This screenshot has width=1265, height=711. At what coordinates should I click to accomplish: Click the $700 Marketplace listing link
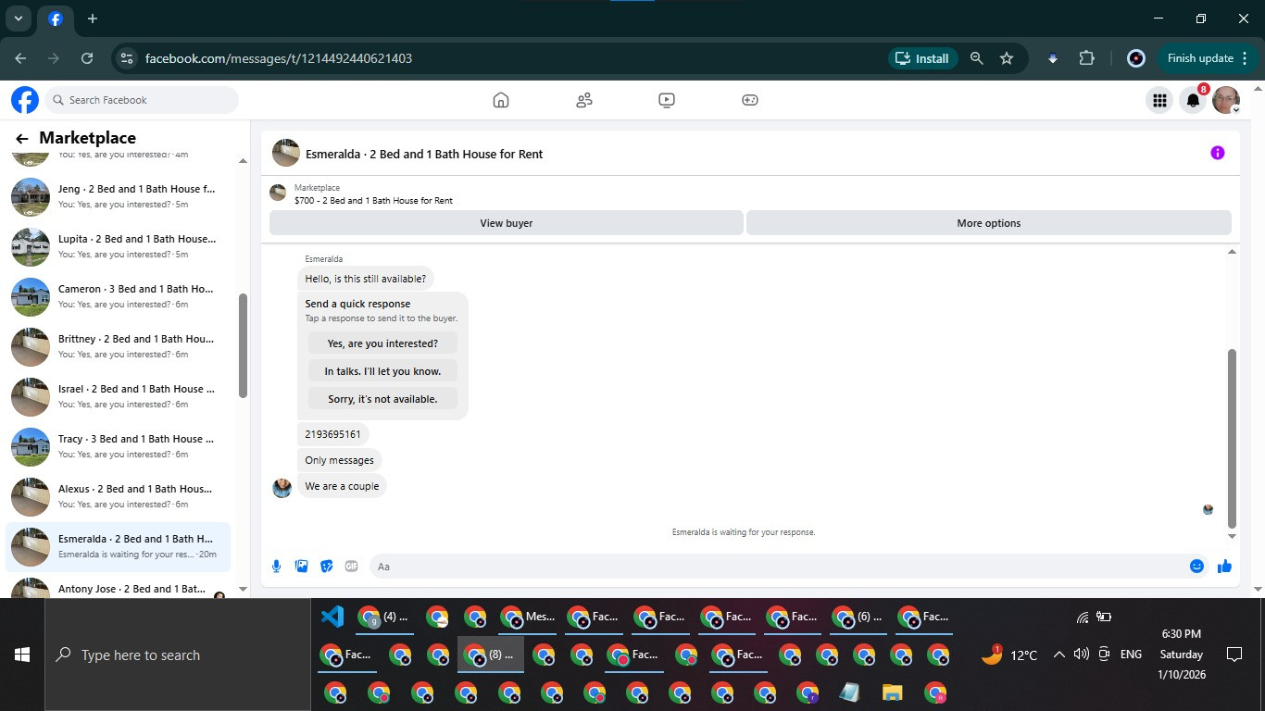[x=373, y=200]
